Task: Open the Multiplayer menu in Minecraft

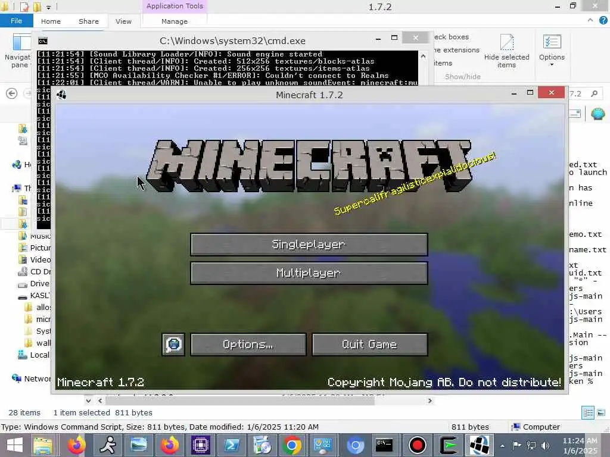Action: coord(309,273)
